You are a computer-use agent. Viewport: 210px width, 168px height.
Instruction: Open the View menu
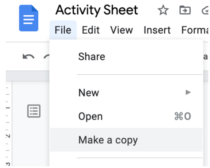coord(121,30)
